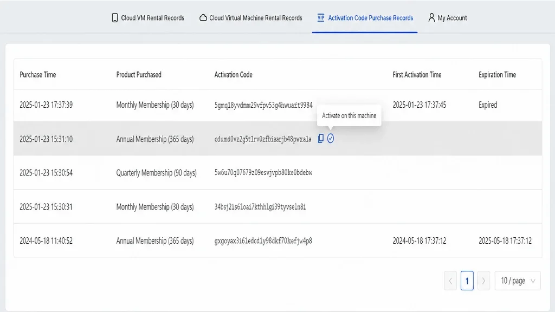Go to the My Account tab
This screenshot has width=555, height=312.
pos(447,18)
